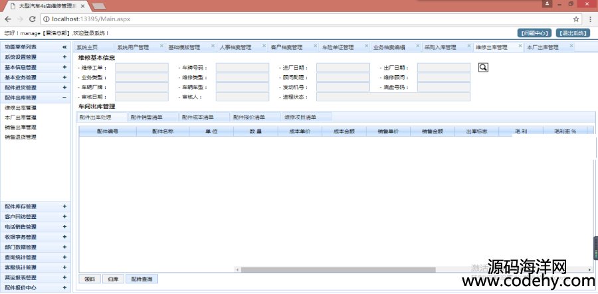The image size is (598, 294).
Task: Switch to the 客户档案管理 tab
Action: (286, 47)
